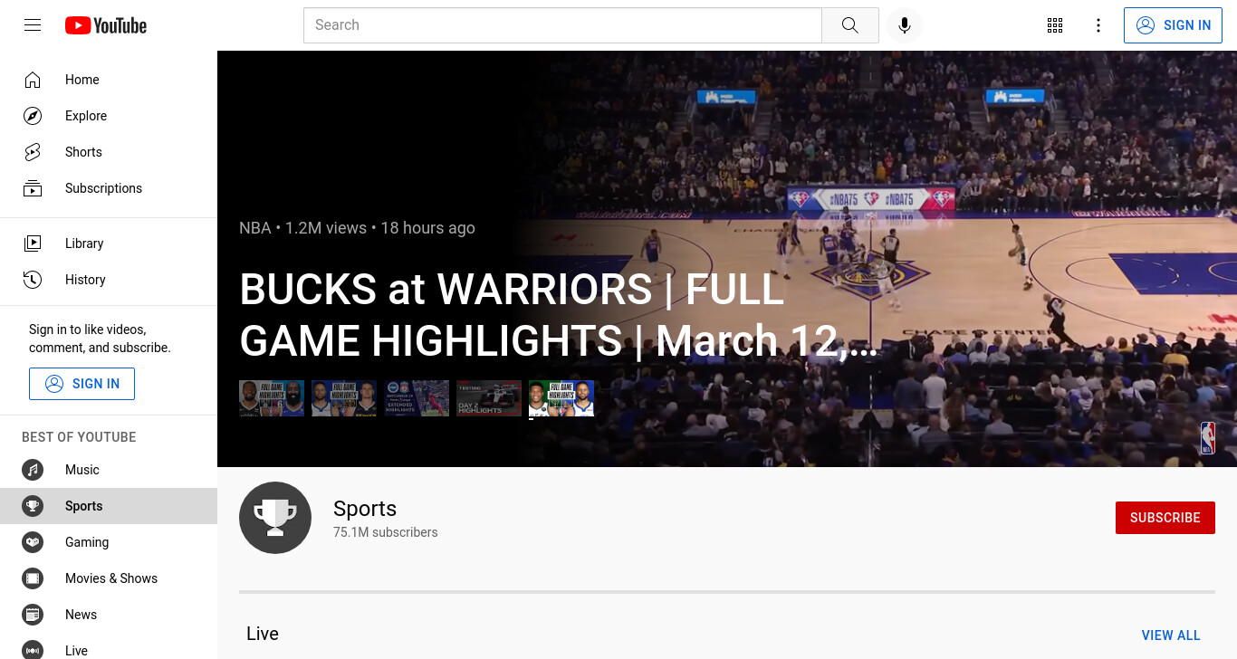Click the Explore compass icon
Image resolution: width=1237 pixels, height=659 pixels.
33,116
